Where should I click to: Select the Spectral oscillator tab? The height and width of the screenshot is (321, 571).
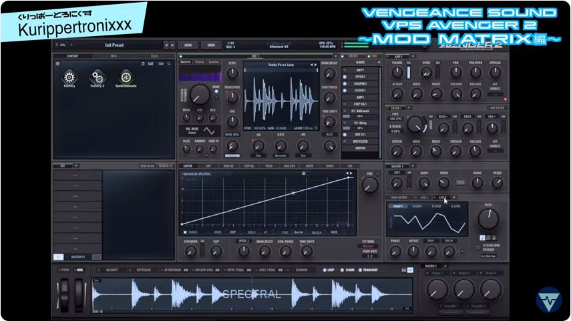[186, 62]
